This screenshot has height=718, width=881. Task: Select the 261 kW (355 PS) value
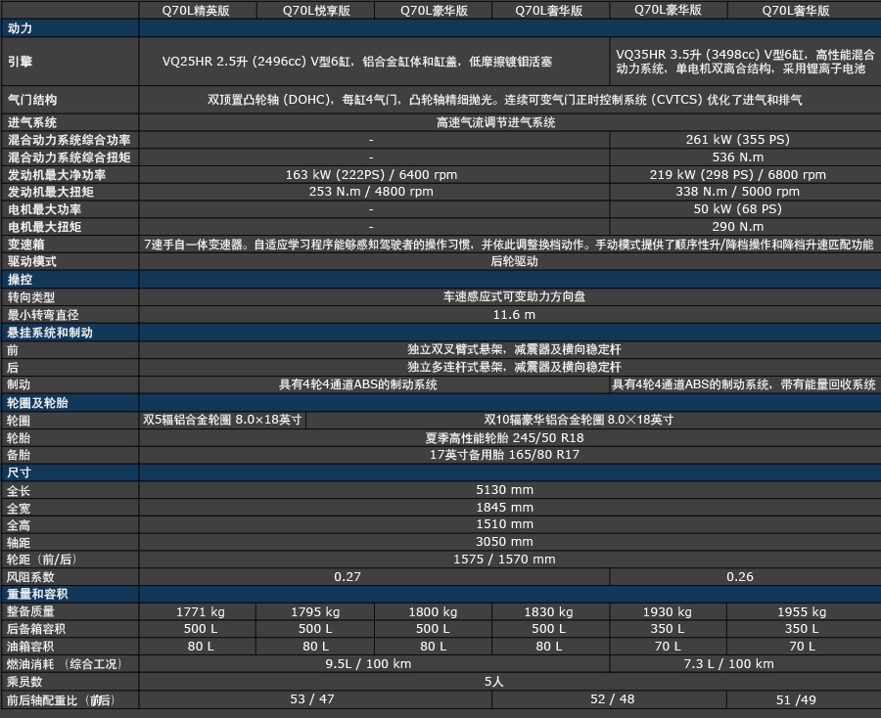click(x=737, y=140)
